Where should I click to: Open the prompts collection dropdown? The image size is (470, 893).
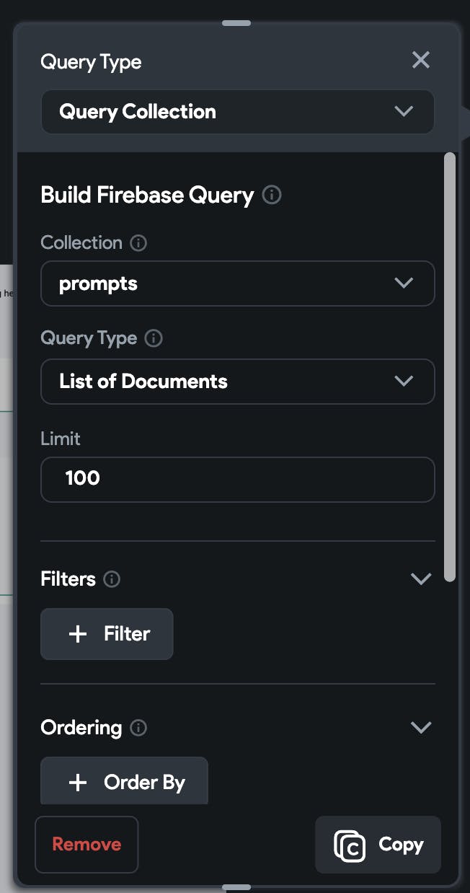click(238, 283)
